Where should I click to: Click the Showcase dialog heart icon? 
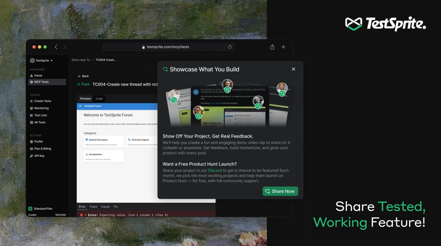(165, 69)
